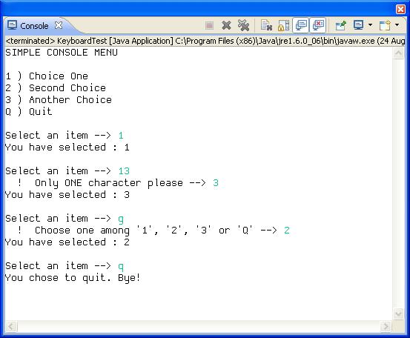
Task: Remove all terminated launches with double-X icon
Action: [243, 25]
